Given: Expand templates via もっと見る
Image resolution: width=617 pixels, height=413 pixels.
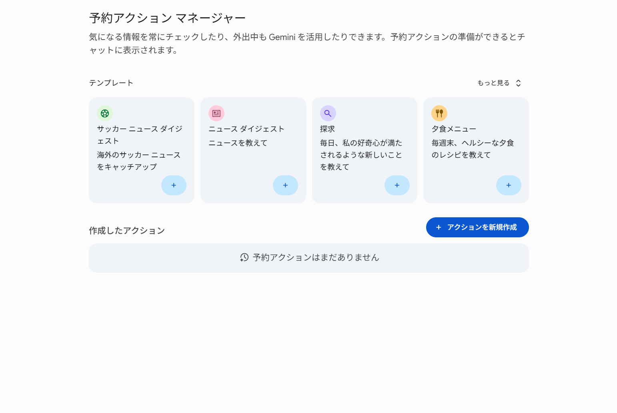Looking at the screenshot, I should click(x=499, y=83).
